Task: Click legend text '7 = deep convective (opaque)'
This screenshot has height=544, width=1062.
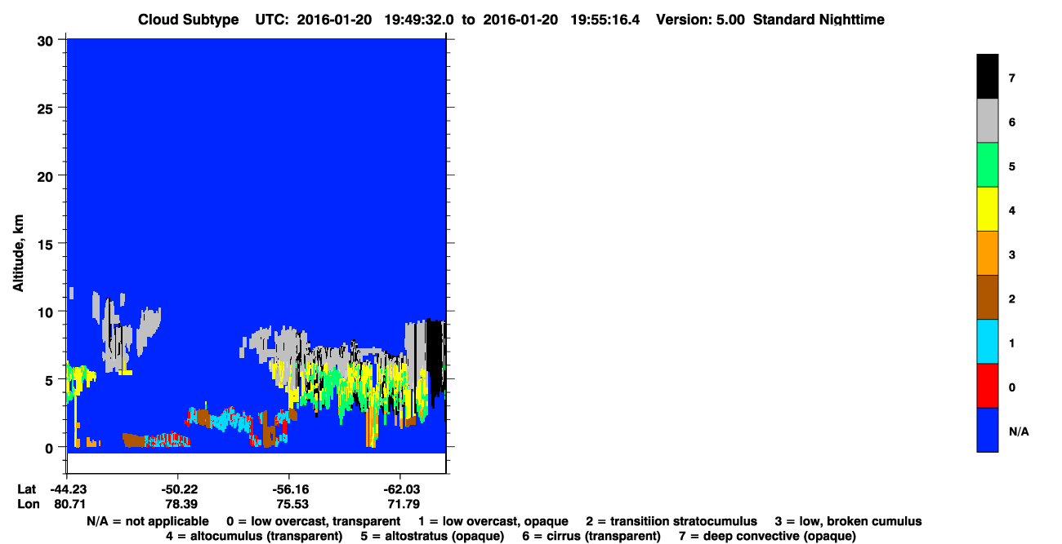Action: [767, 536]
